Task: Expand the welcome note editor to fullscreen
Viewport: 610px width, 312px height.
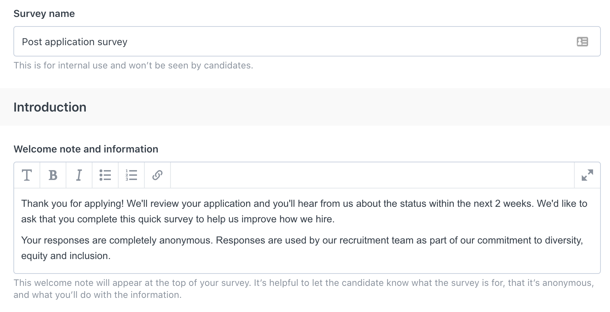Action: 587,175
